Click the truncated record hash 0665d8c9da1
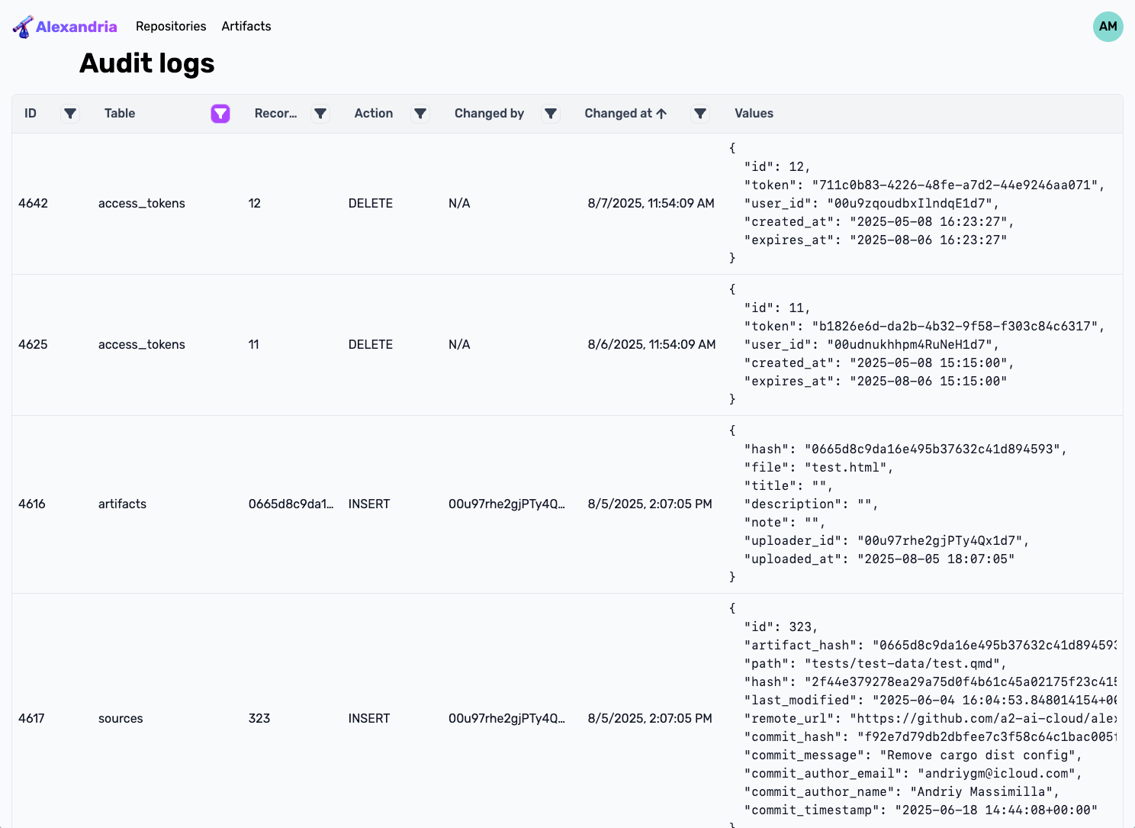The height and width of the screenshot is (828, 1135). tap(291, 504)
